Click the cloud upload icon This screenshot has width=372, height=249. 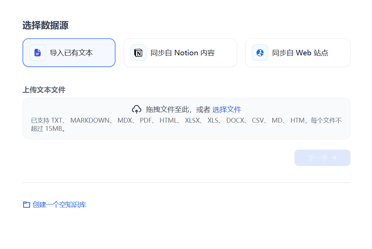point(137,109)
